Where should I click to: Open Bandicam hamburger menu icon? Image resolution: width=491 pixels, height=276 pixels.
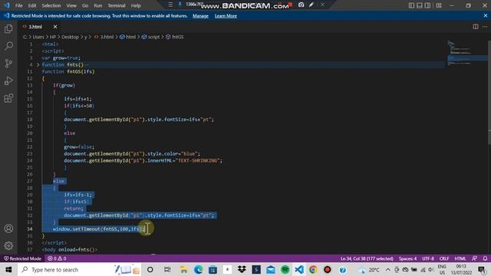click(x=170, y=5)
